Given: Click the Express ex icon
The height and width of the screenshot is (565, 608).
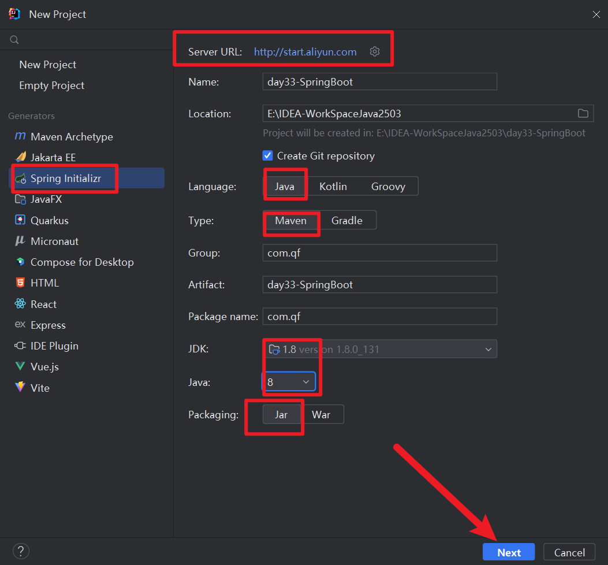Looking at the screenshot, I should point(20,325).
